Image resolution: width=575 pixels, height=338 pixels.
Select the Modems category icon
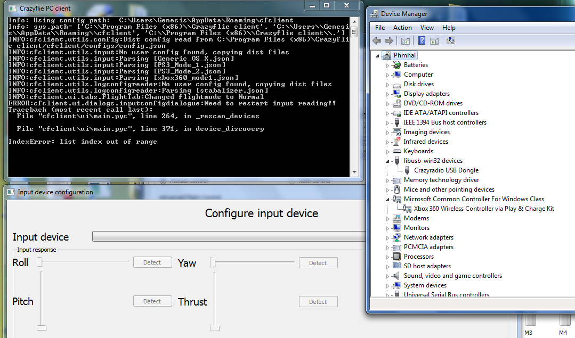(396, 218)
